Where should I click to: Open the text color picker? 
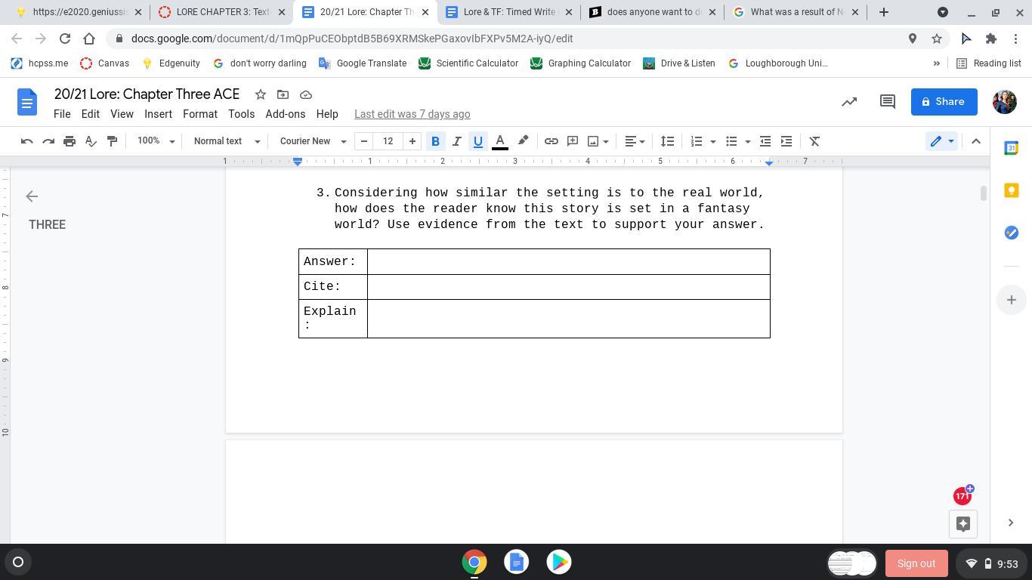coord(499,141)
